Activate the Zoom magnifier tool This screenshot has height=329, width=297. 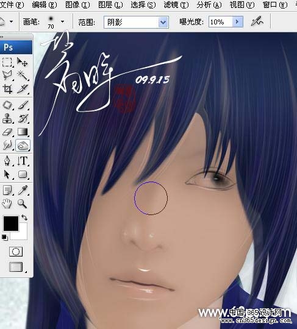click(x=23, y=203)
